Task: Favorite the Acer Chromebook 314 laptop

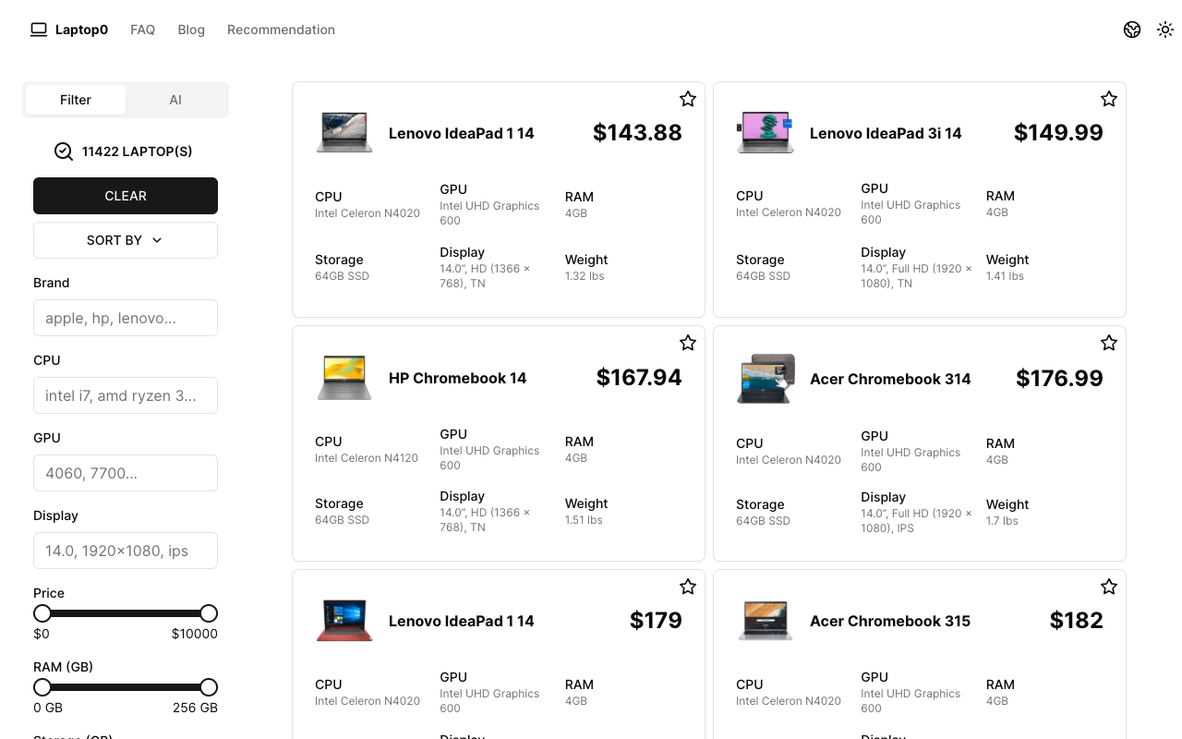Action: (1109, 343)
